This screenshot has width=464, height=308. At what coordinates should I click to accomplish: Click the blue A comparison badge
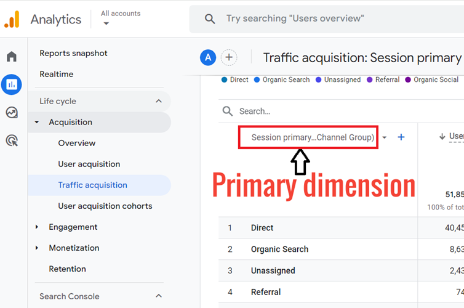point(208,57)
